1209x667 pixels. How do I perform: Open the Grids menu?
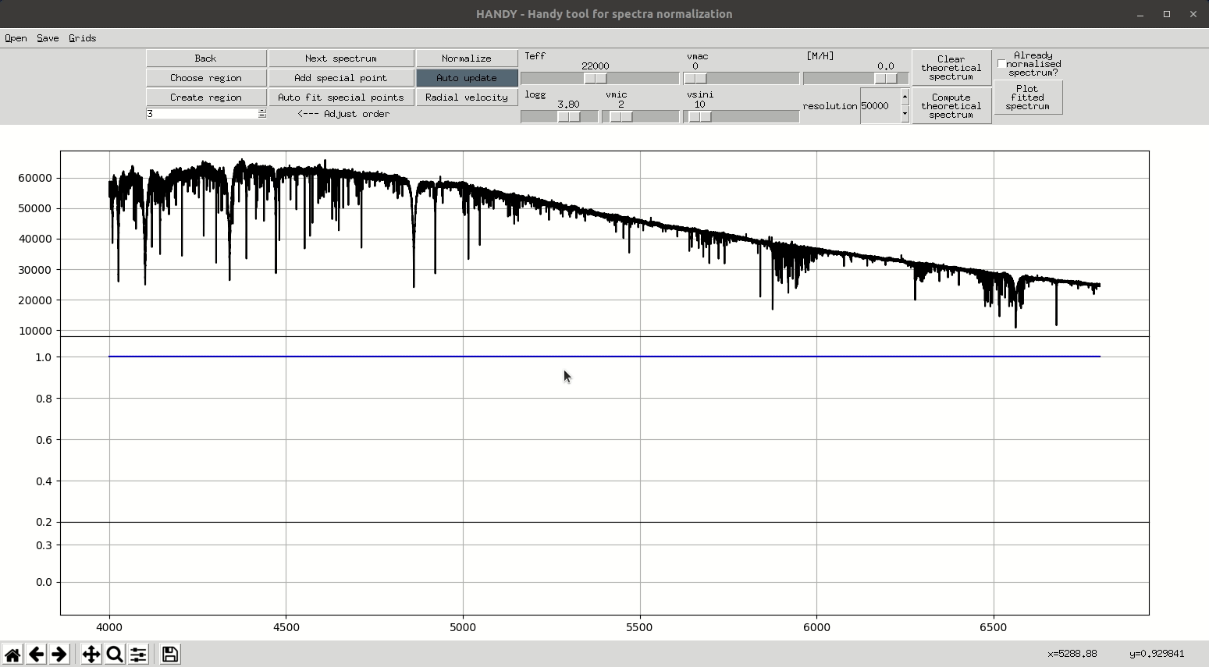coord(82,38)
